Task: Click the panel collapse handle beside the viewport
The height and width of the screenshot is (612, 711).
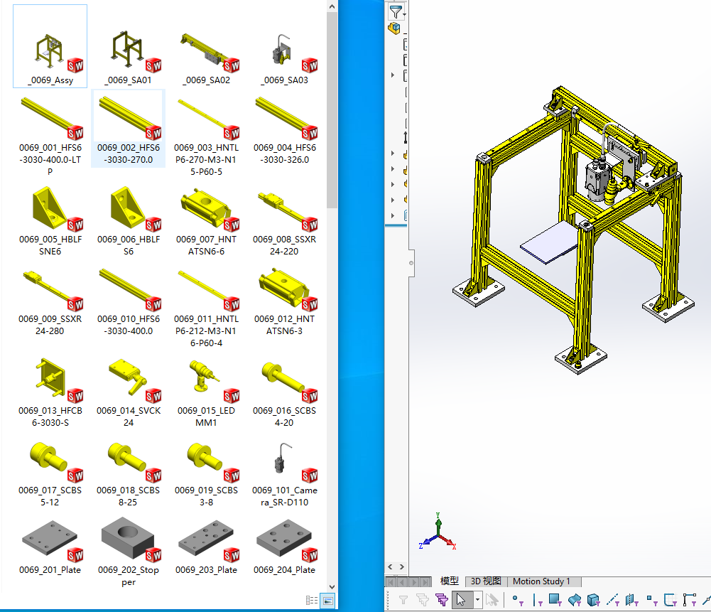Action: point(411,262)
